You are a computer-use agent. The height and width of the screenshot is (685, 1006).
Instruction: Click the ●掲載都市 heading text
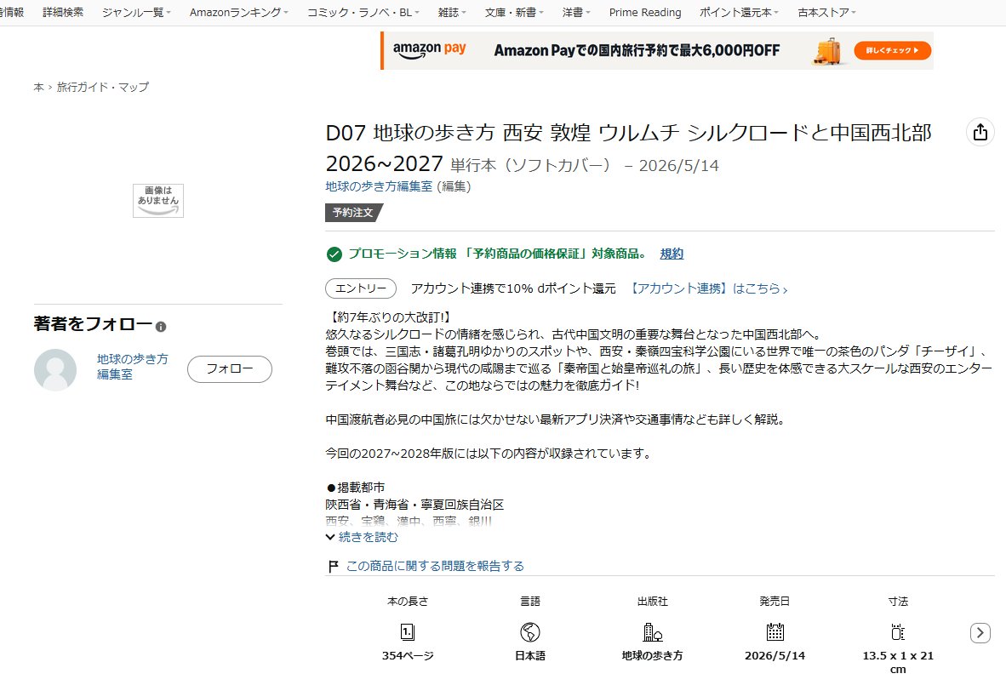pyautogui.click(x=356, y=488)
